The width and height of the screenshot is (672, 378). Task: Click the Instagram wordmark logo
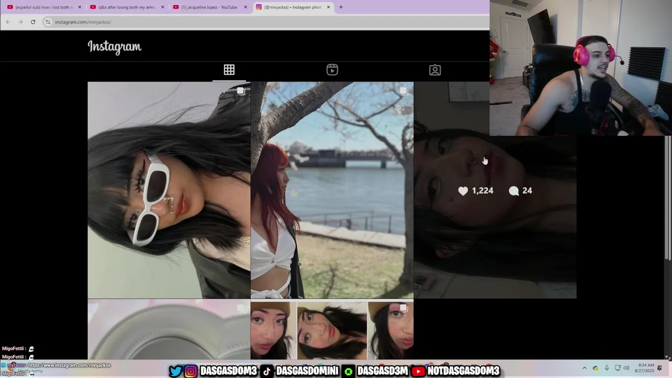[114, 47]
